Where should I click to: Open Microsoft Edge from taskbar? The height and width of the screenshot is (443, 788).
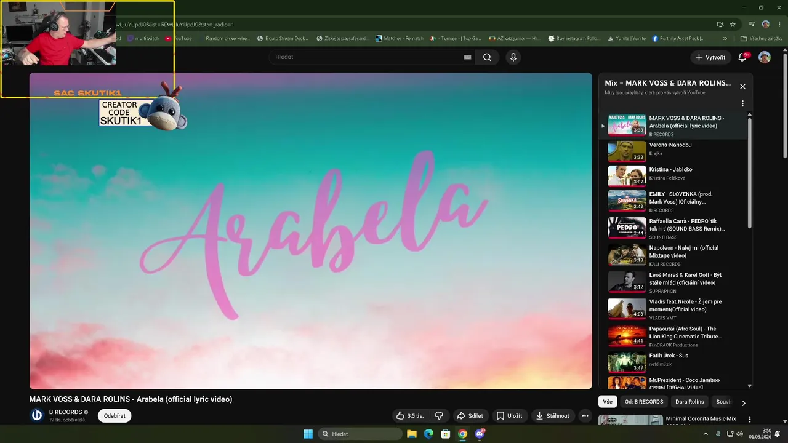(428, 434)
